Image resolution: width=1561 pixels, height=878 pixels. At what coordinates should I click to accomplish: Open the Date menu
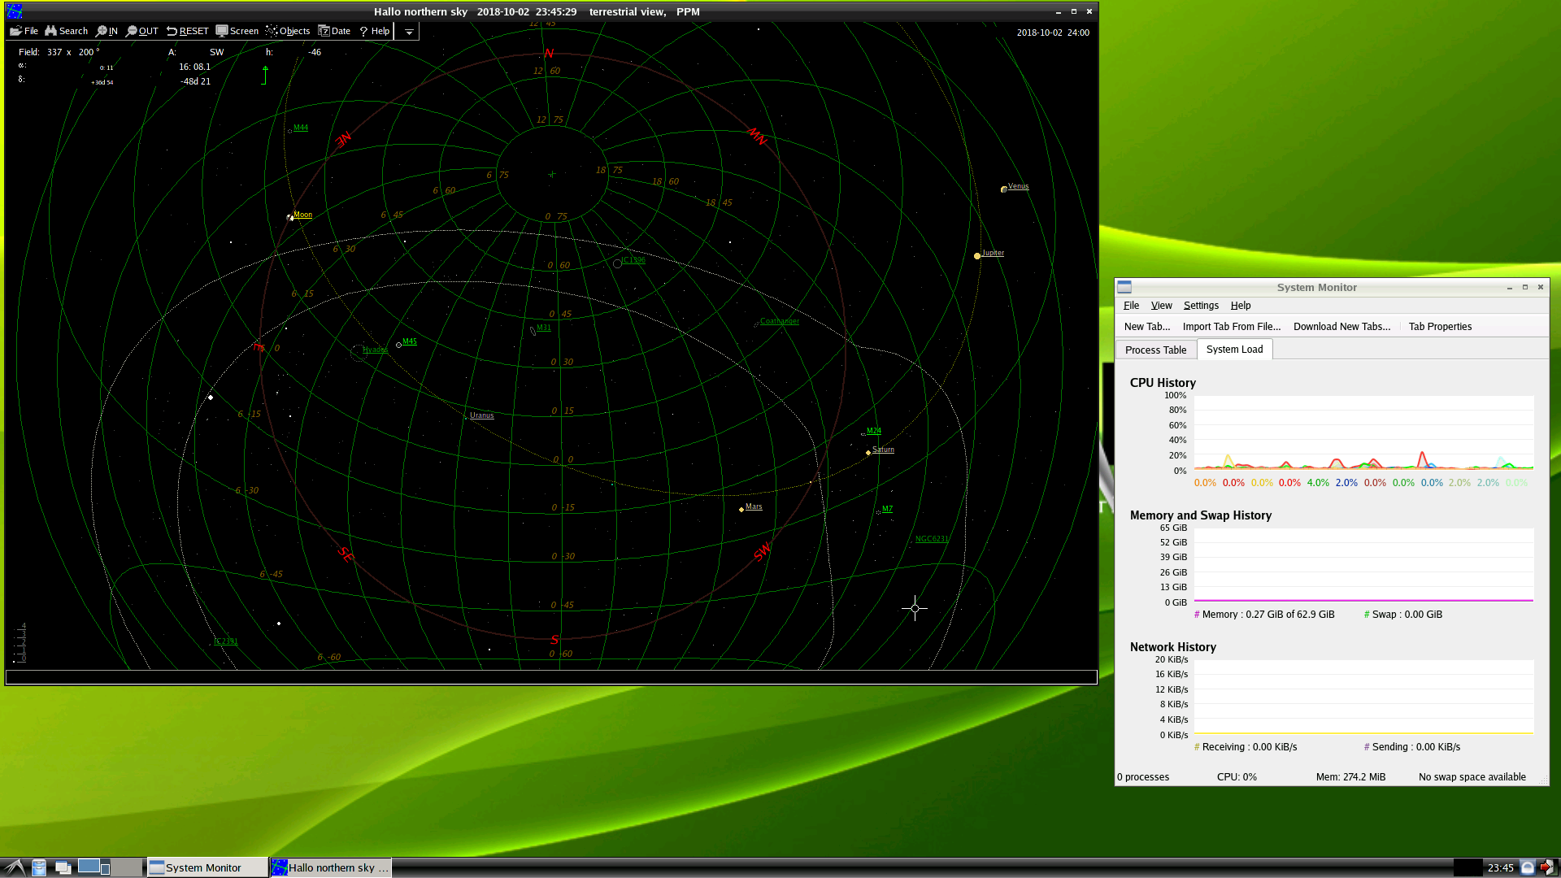(x=334, y=31)
